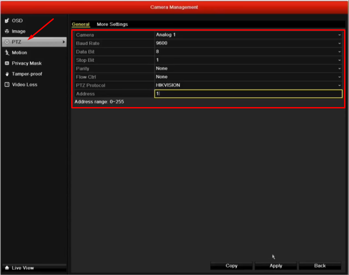Click the PTZ camera icon
Viewport: 349px width, 275px height.
[x=7, y=42]
